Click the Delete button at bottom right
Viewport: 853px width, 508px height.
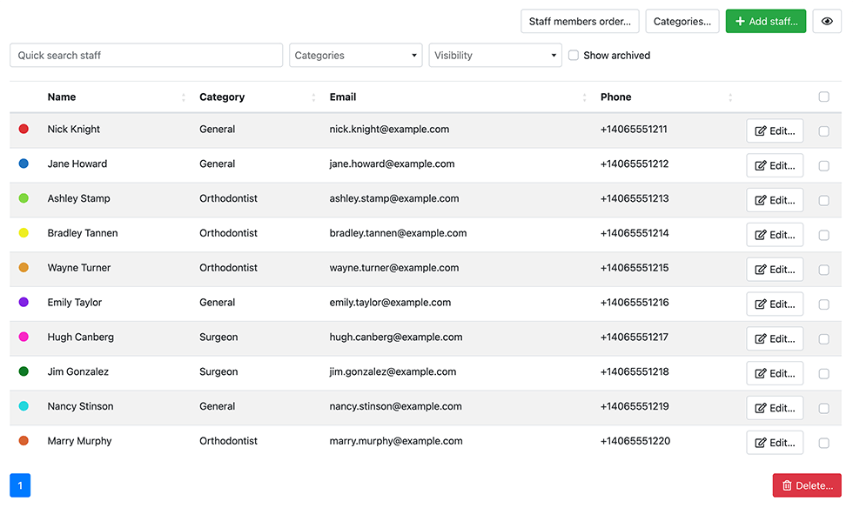click(x=806, y=485)
